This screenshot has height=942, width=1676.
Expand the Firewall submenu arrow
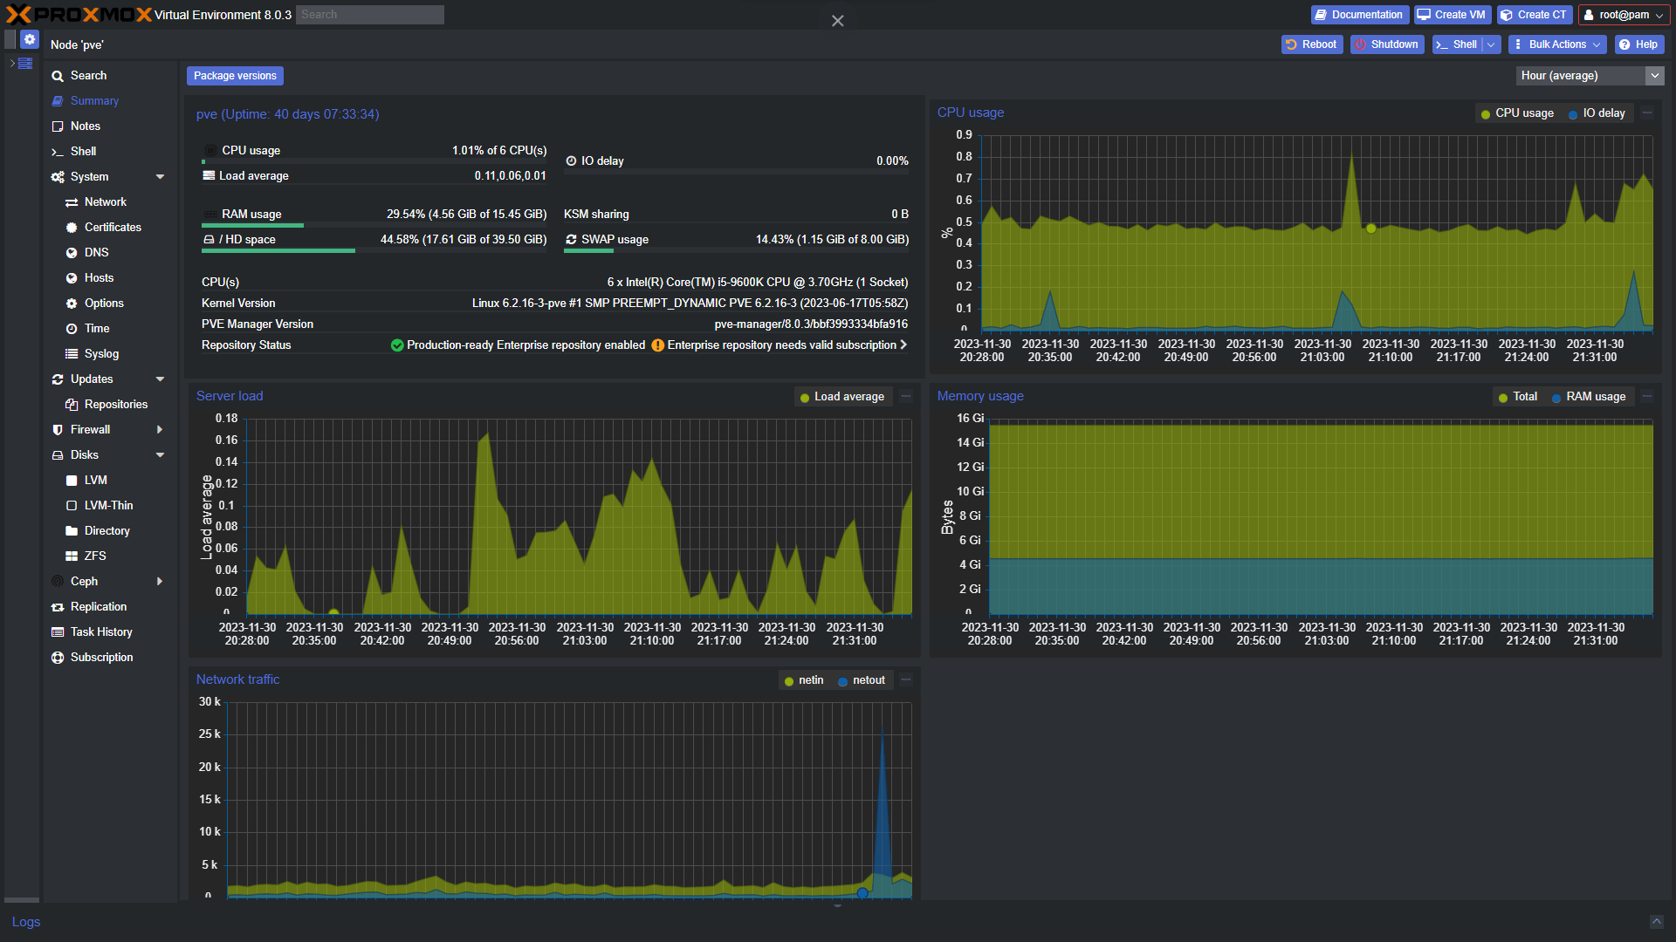160,430
